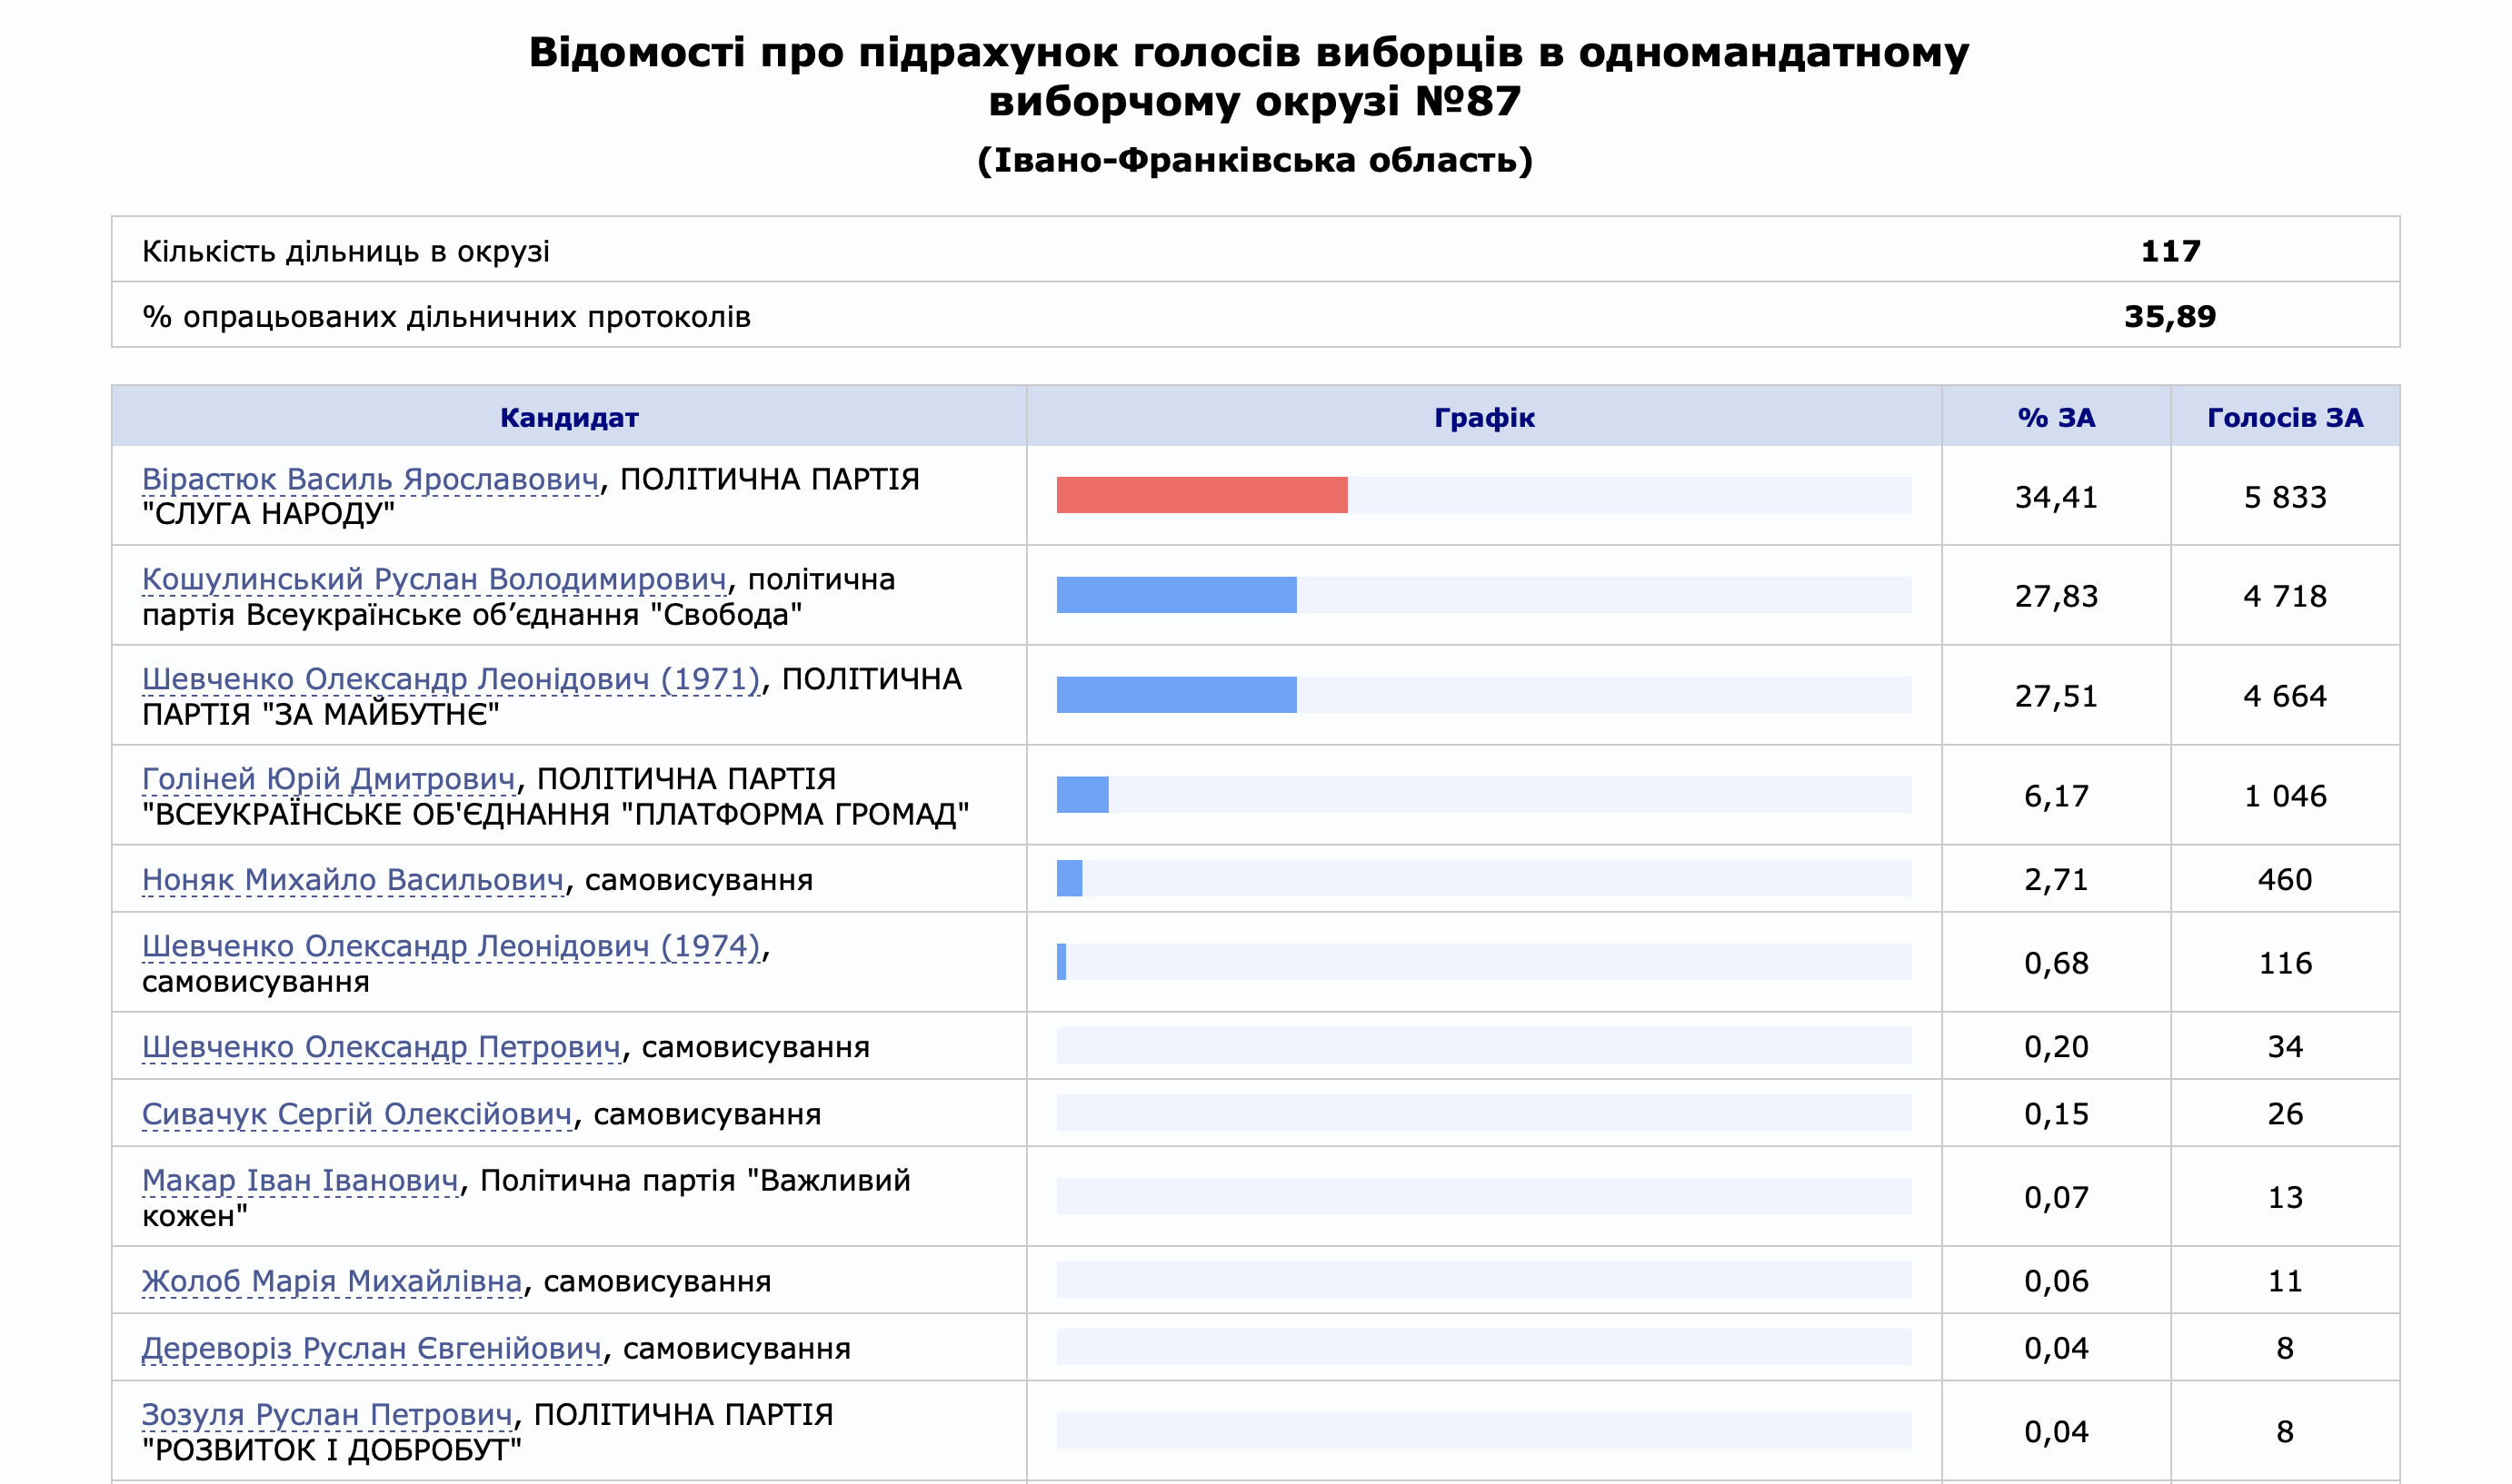2512x1484 pixels.
Task: Click Шевченко Олександр Леонідович (1971) link
Action: click(451, 679)
